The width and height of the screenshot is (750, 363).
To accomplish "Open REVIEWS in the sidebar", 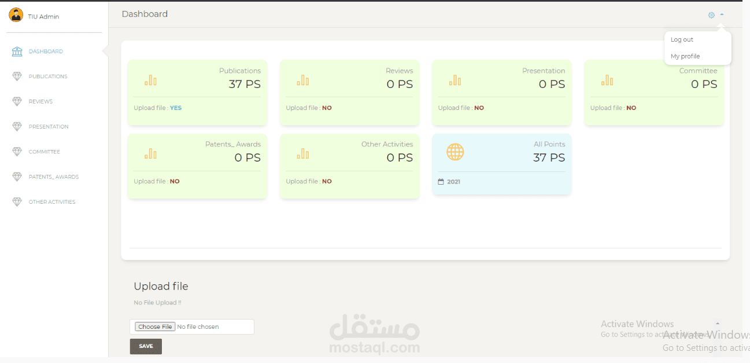I will click(40, 101).
